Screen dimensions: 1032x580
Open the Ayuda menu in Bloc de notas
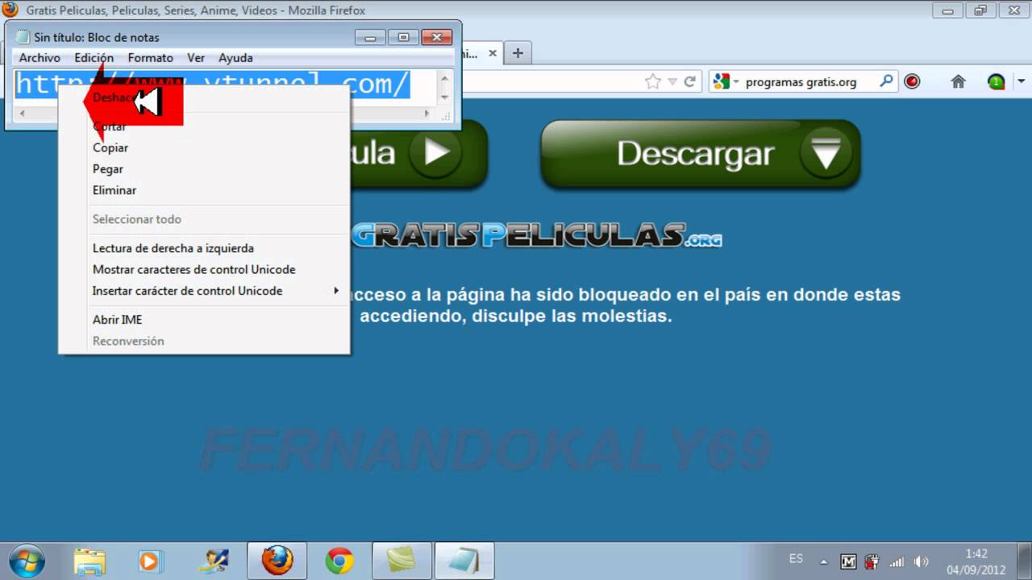click(x=235, y=58)
